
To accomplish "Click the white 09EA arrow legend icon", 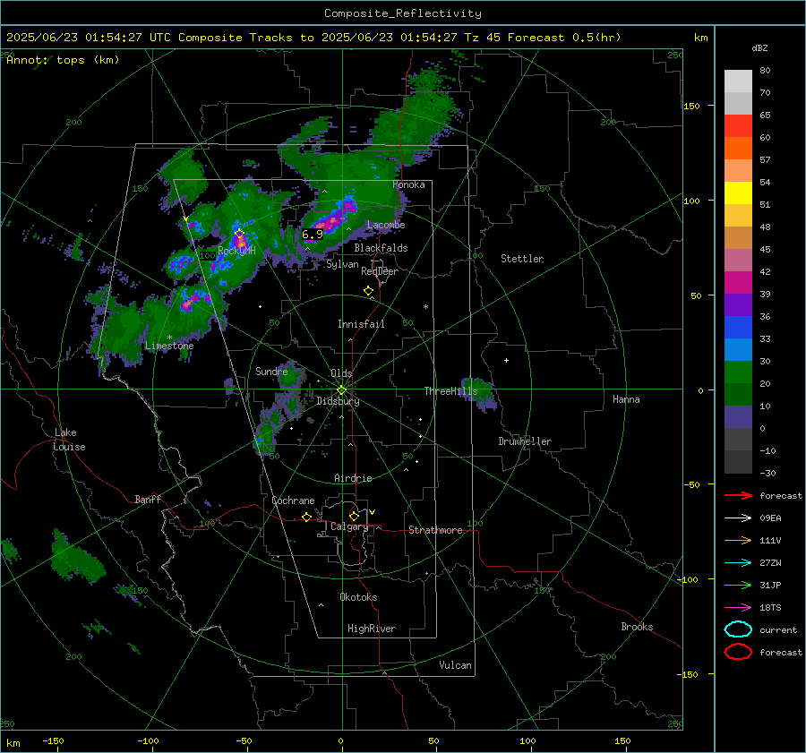I will point(738,518).
